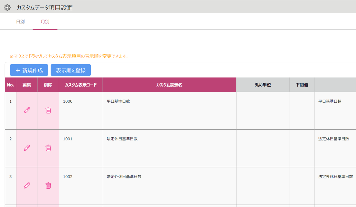Click the 表示順を登録 button

click(x=71, y=70)
